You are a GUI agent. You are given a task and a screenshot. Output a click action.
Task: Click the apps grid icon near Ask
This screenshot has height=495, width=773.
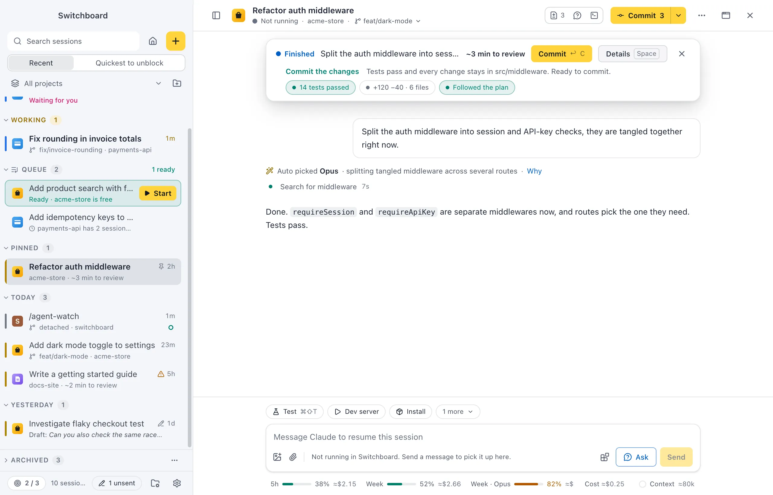[x=605, y=457]
